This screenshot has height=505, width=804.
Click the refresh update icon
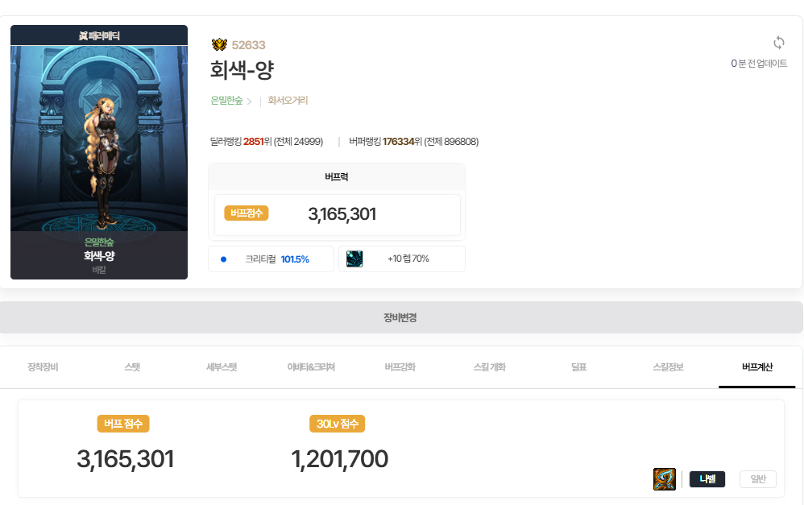click(x=778, y=43)
